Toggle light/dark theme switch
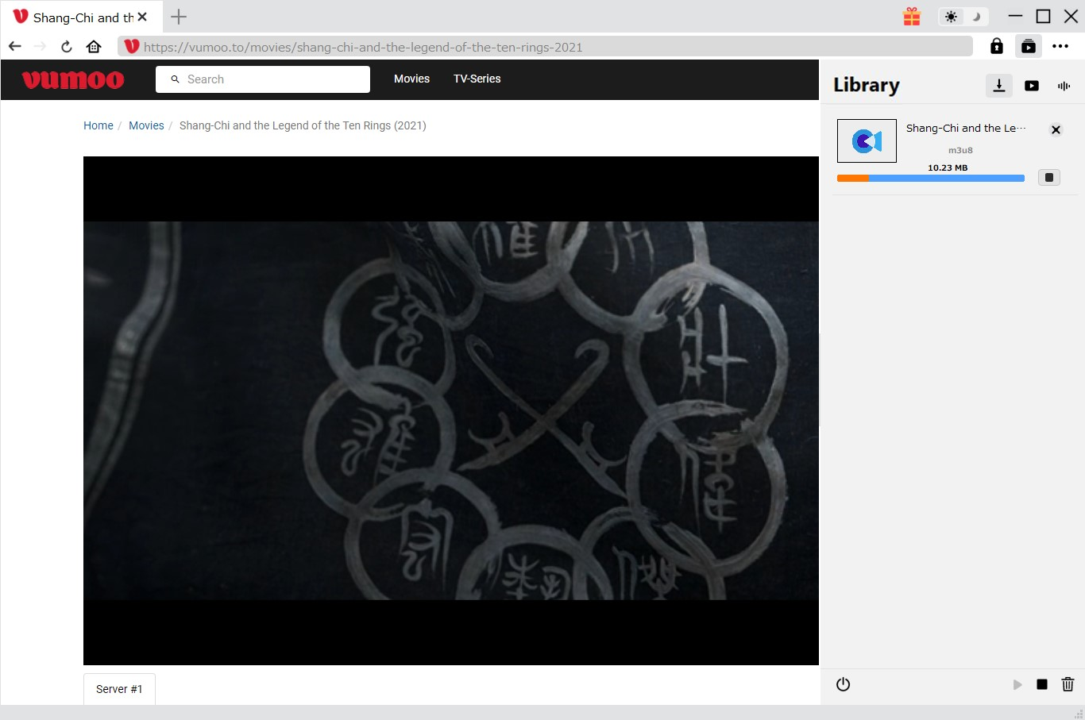The image size is (1085, 720). (963, 17)
